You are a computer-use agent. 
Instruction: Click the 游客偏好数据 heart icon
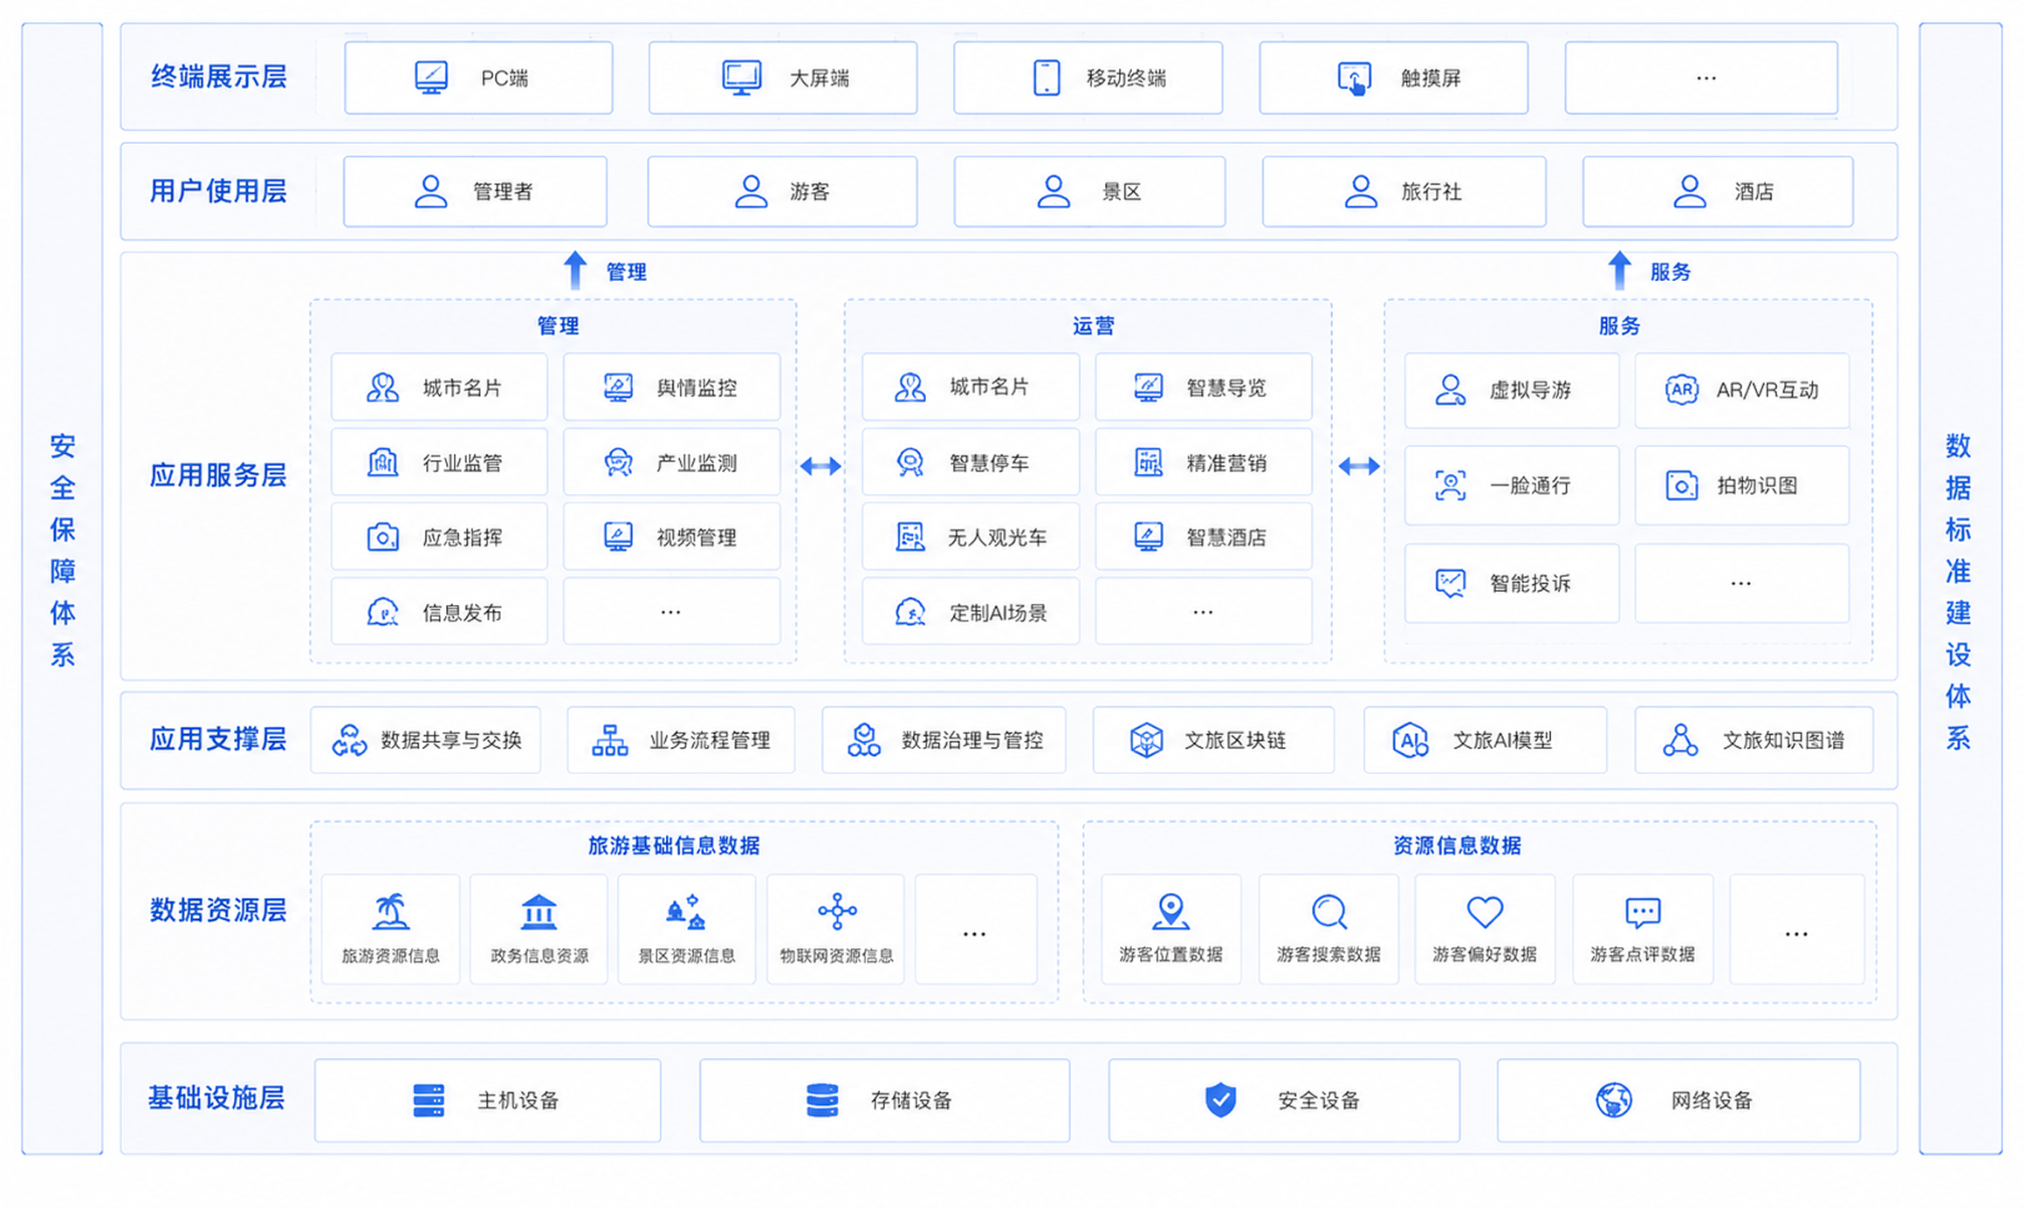[1485, 912]
